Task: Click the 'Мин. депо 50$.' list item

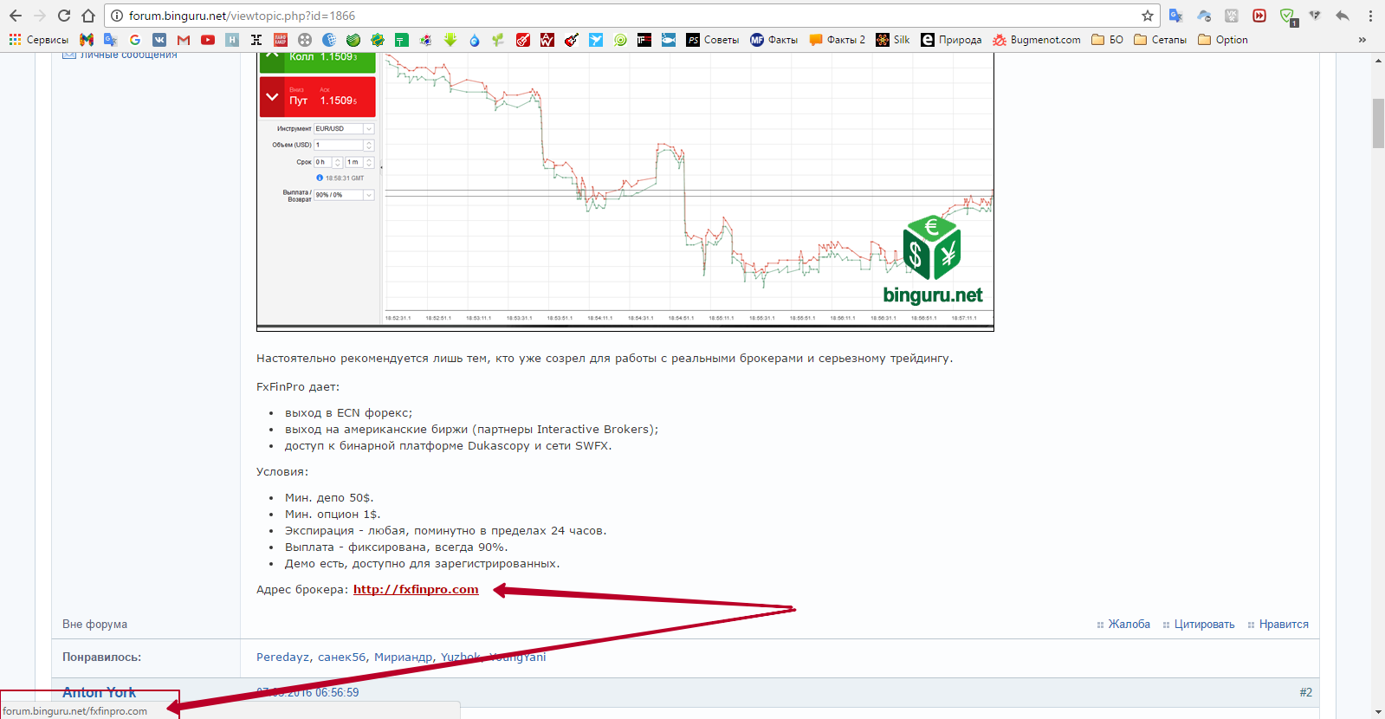Action: 329,497
